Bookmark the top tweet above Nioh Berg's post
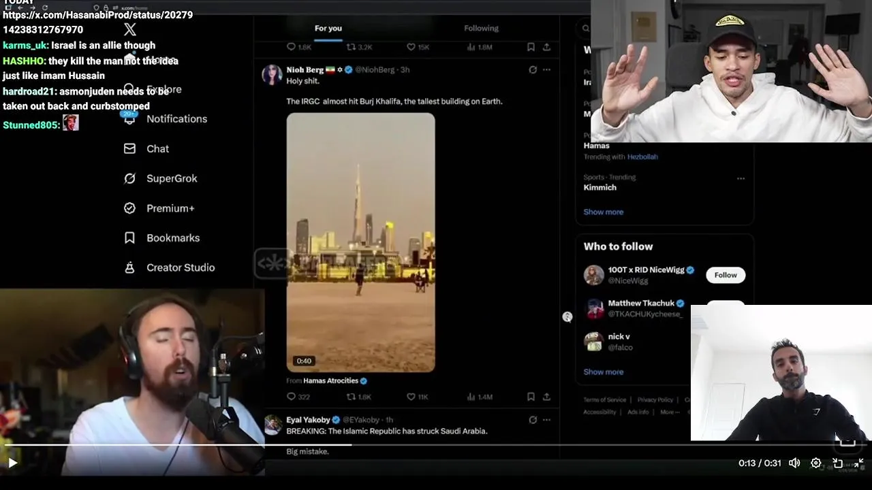The width and height of the screenshot is (872, 490). [x=531, y=47]
